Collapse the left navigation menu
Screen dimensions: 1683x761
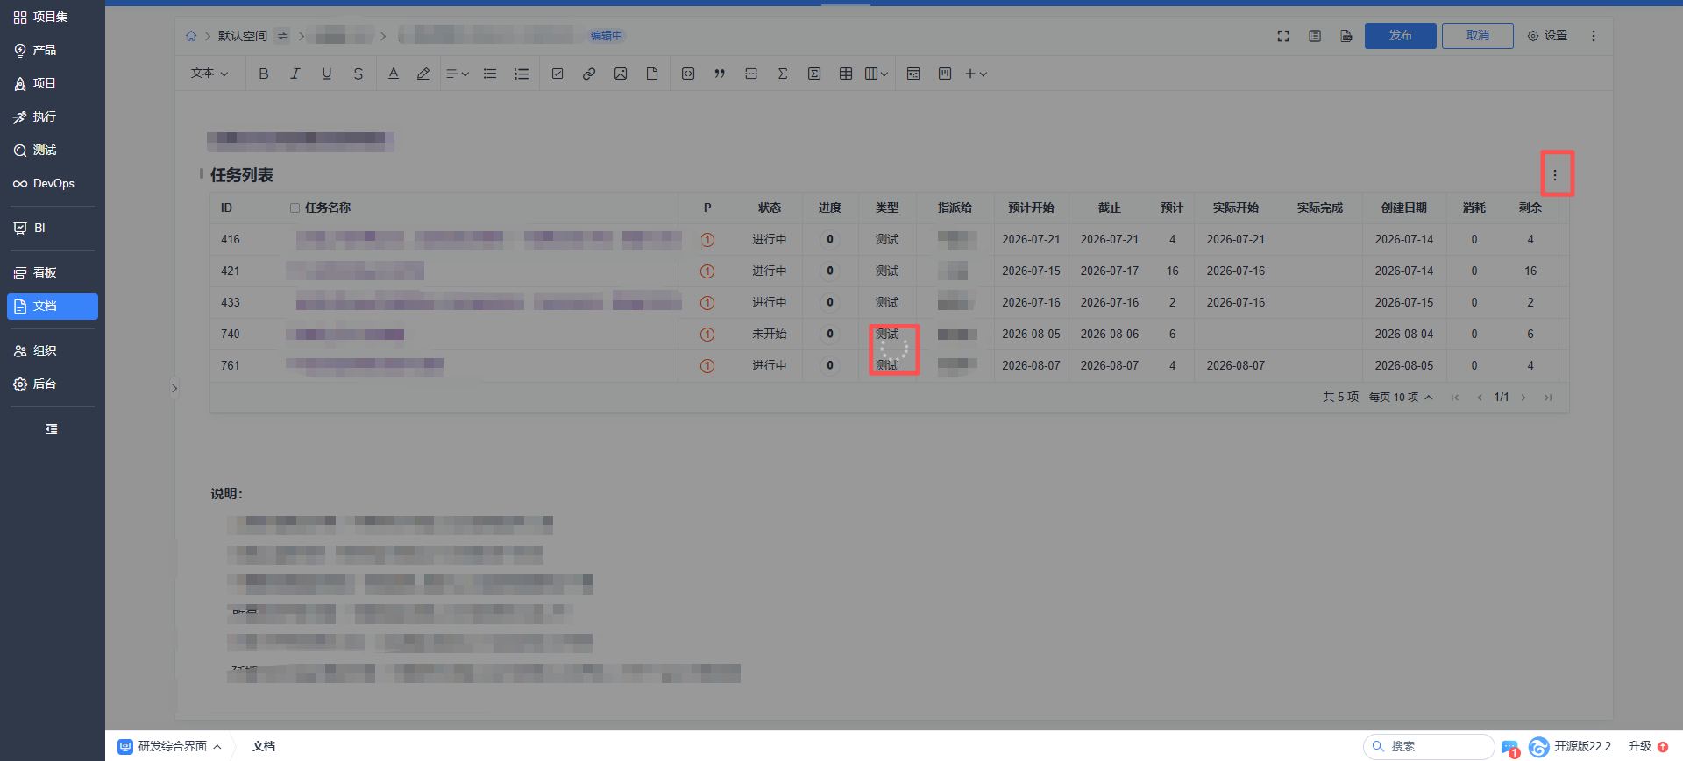click(52, 429)
